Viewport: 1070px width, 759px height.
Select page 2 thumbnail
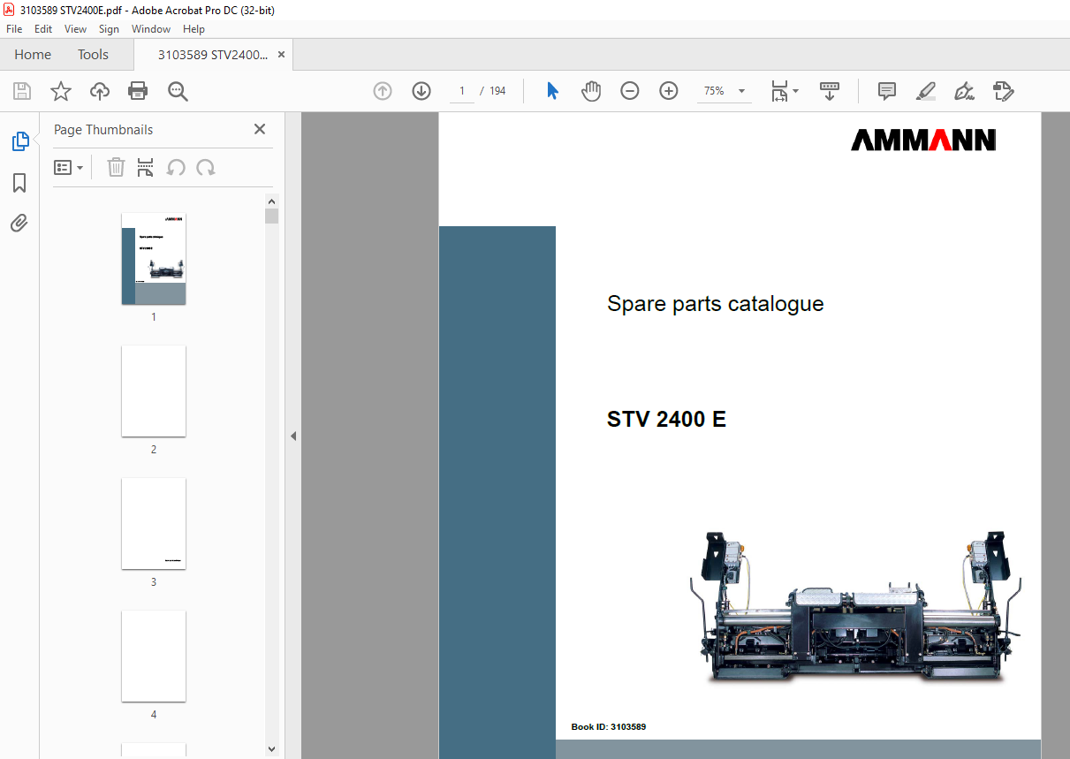coord(154,391)
